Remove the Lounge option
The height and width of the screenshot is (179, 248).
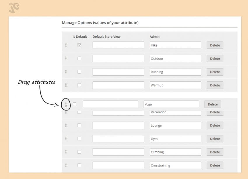tap(215, 126)
